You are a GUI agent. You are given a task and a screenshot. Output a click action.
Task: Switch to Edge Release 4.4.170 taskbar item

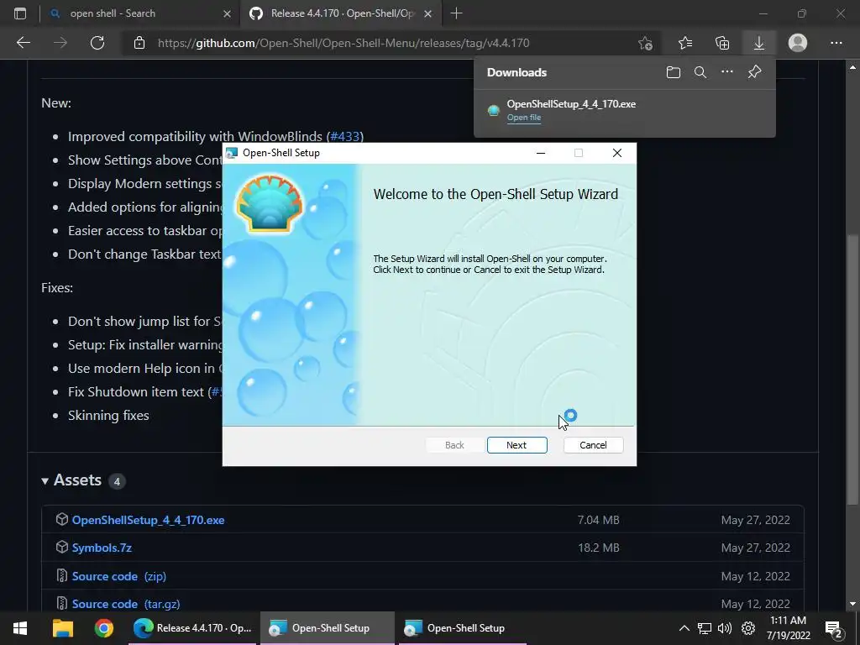pyautogui.click(x=192, y=628)
